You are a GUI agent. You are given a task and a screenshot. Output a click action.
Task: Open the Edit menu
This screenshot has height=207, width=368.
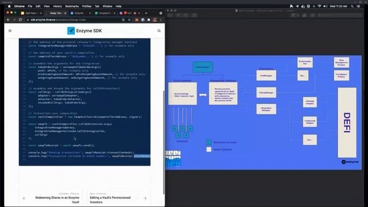38,6
